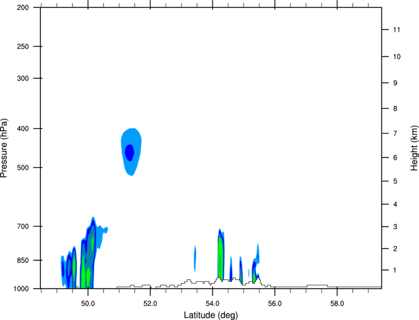Screen dimensions: 419x320
Task: Pick the 1 km height label
Action: pos(395,270)
